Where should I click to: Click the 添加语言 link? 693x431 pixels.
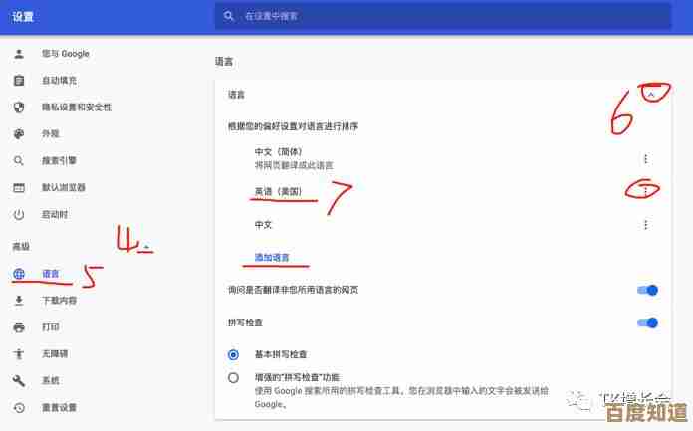tap(272, 257)
